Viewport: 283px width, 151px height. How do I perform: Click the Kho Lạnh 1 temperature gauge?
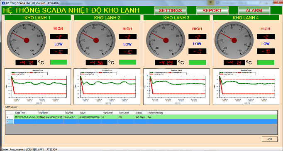coord(27,40)
